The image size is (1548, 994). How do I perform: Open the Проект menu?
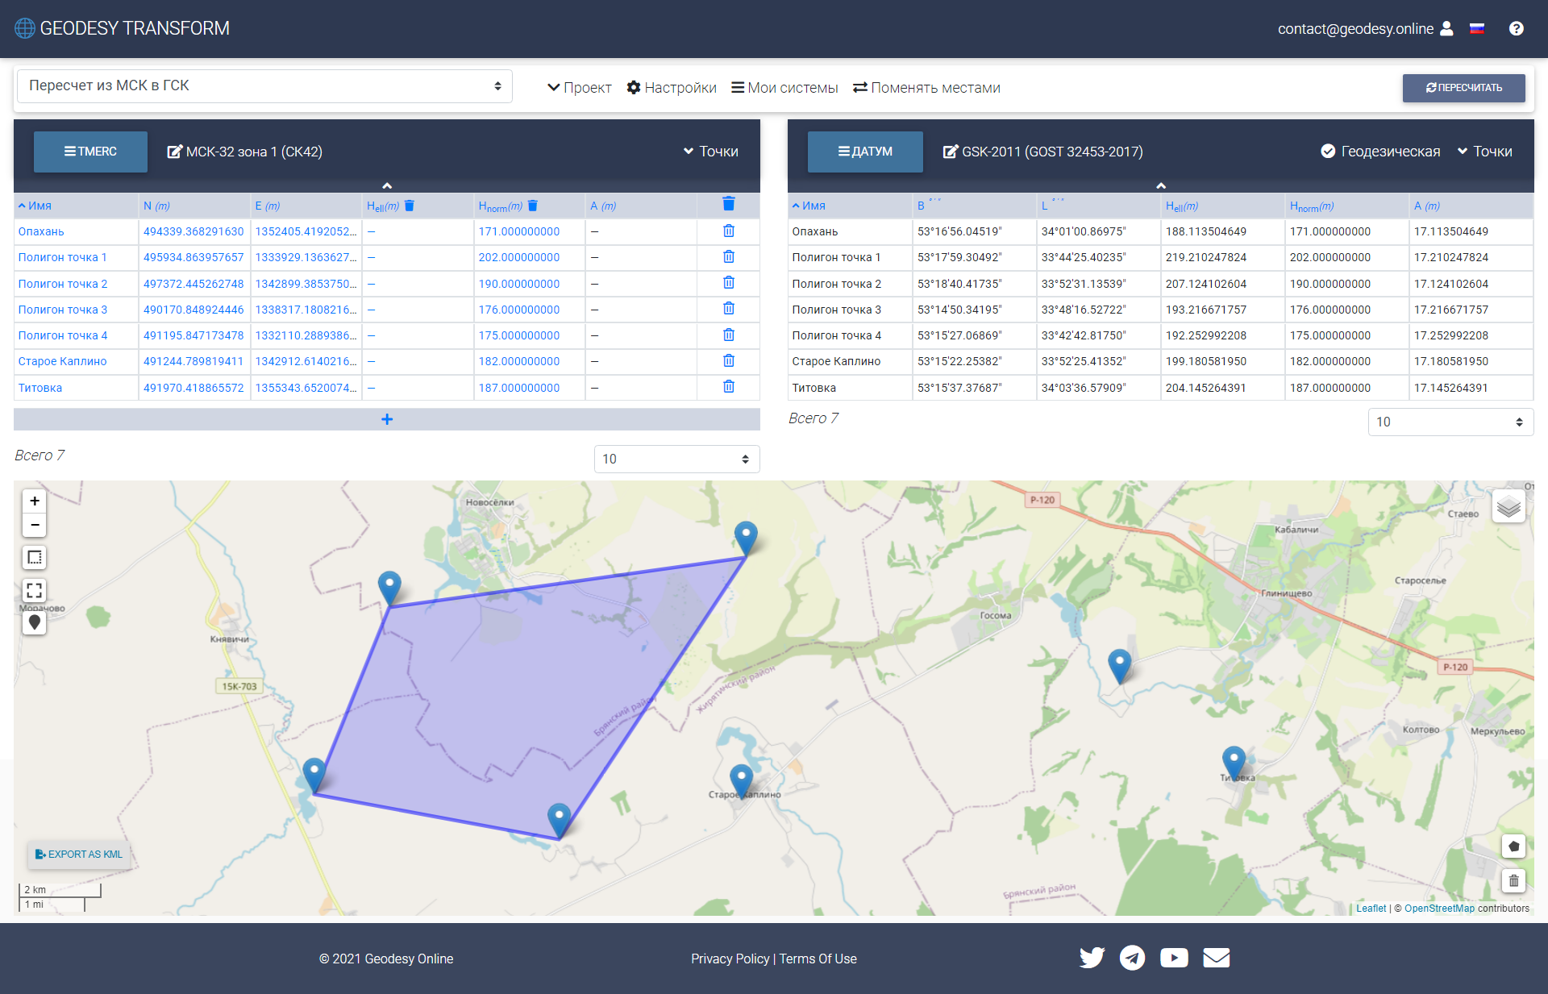pyautogui.click(x=579, y=88)
